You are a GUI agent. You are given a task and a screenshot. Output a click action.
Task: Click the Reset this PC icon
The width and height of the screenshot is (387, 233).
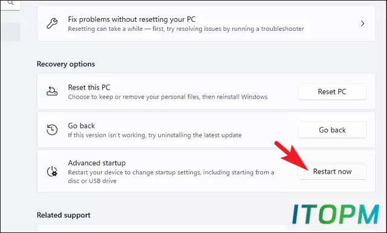pyautogui.click(x=52, y=91)
